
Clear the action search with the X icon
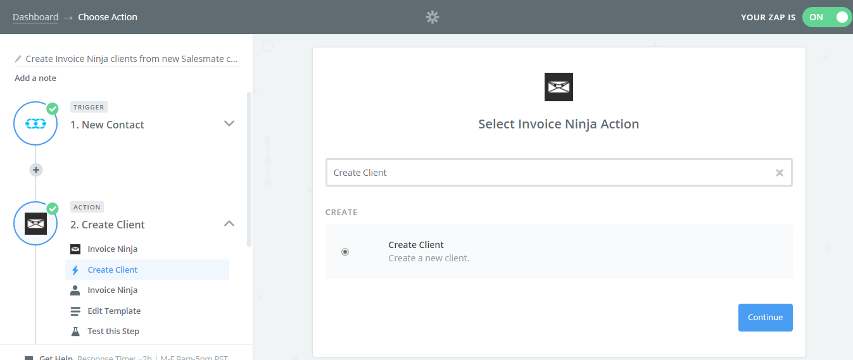point(780,173)
